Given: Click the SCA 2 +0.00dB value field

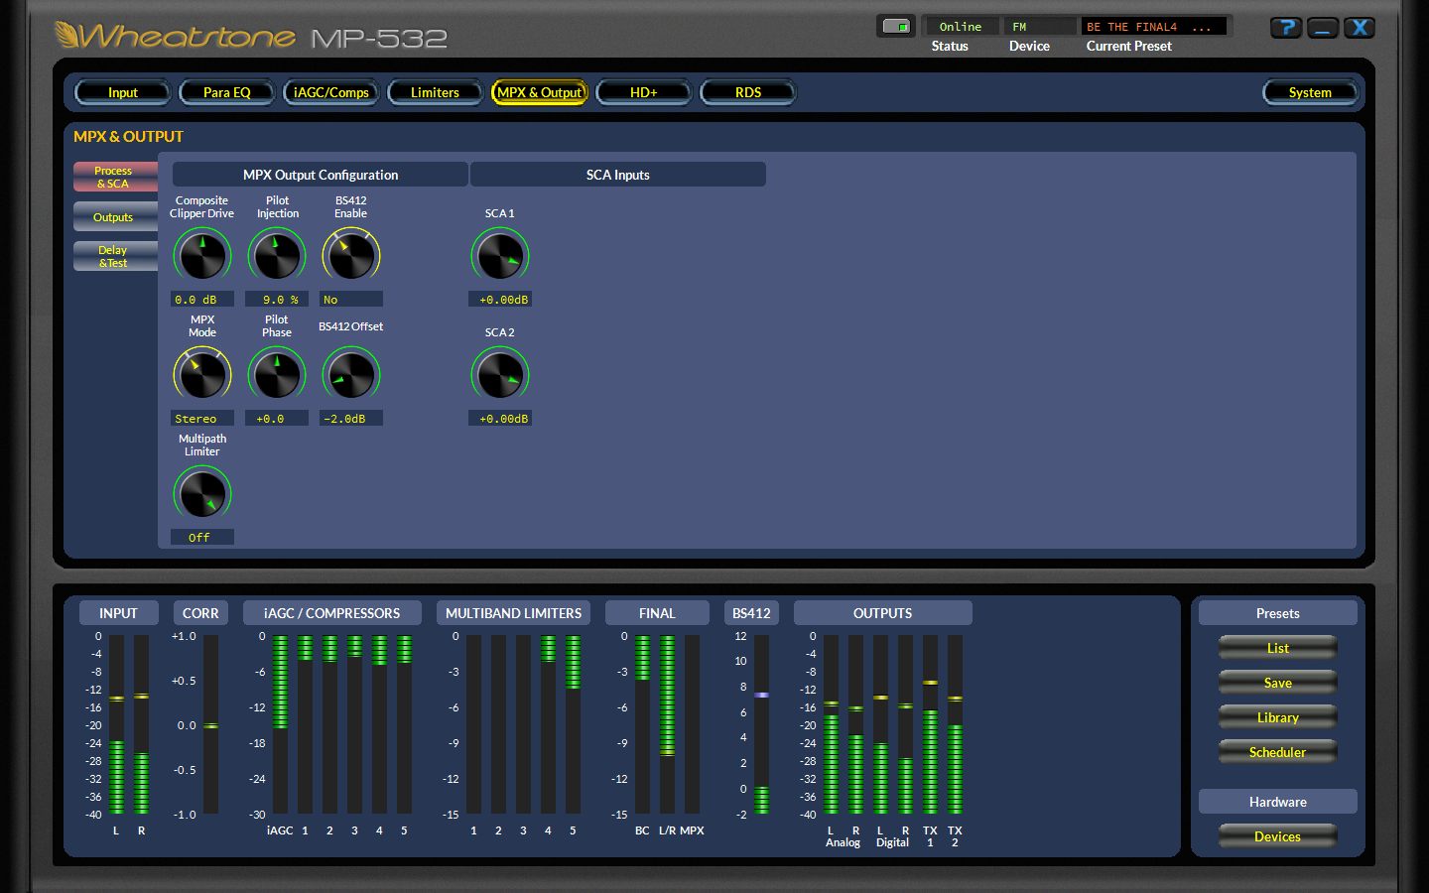Looking at the screenshot, I should point(500,418).
